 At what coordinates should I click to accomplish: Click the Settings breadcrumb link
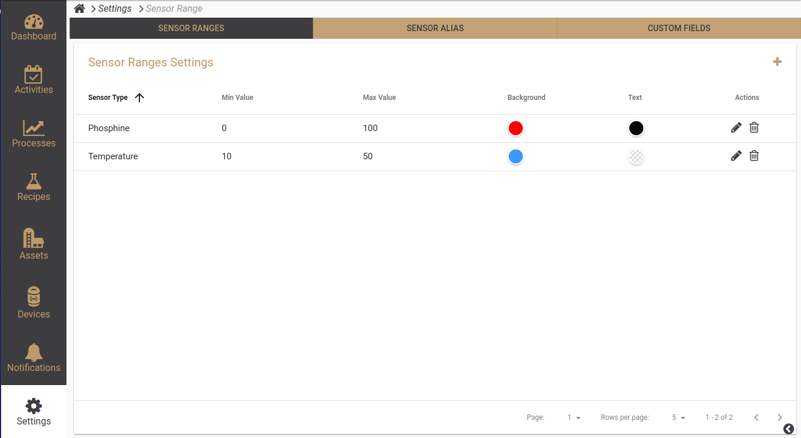(x=115, y=8)
